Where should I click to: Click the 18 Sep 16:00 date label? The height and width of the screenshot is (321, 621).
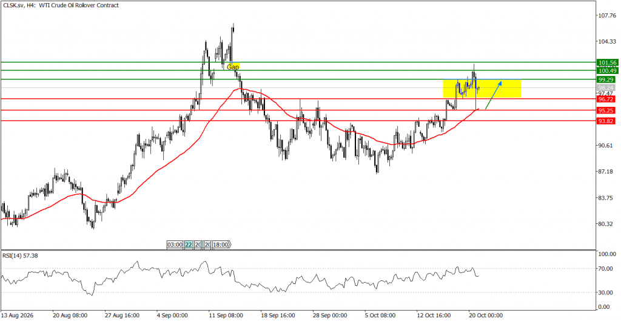coord(278,316)
